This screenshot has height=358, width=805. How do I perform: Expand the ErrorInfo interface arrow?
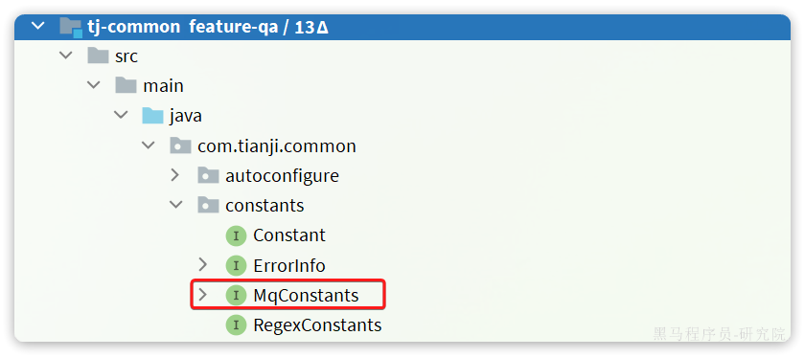coord(203,264)
